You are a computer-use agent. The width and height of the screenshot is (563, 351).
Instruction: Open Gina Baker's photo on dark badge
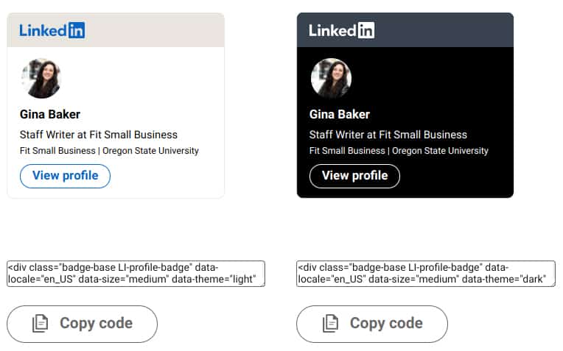[x=331, y=78]
